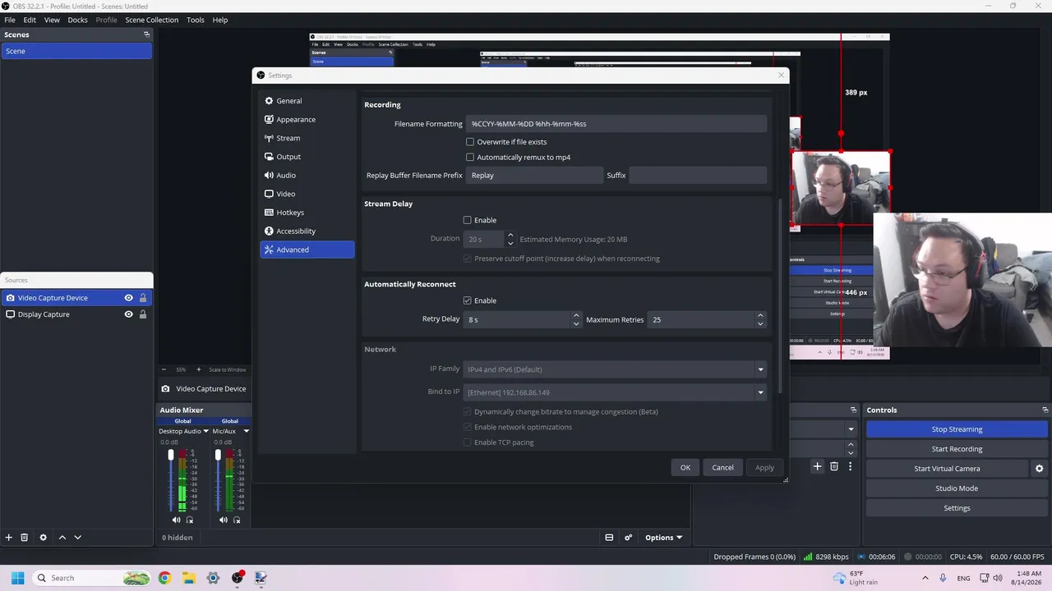
Task: Edit the Replay Buffer Filename Prefix field
Action: coord(534,176)
